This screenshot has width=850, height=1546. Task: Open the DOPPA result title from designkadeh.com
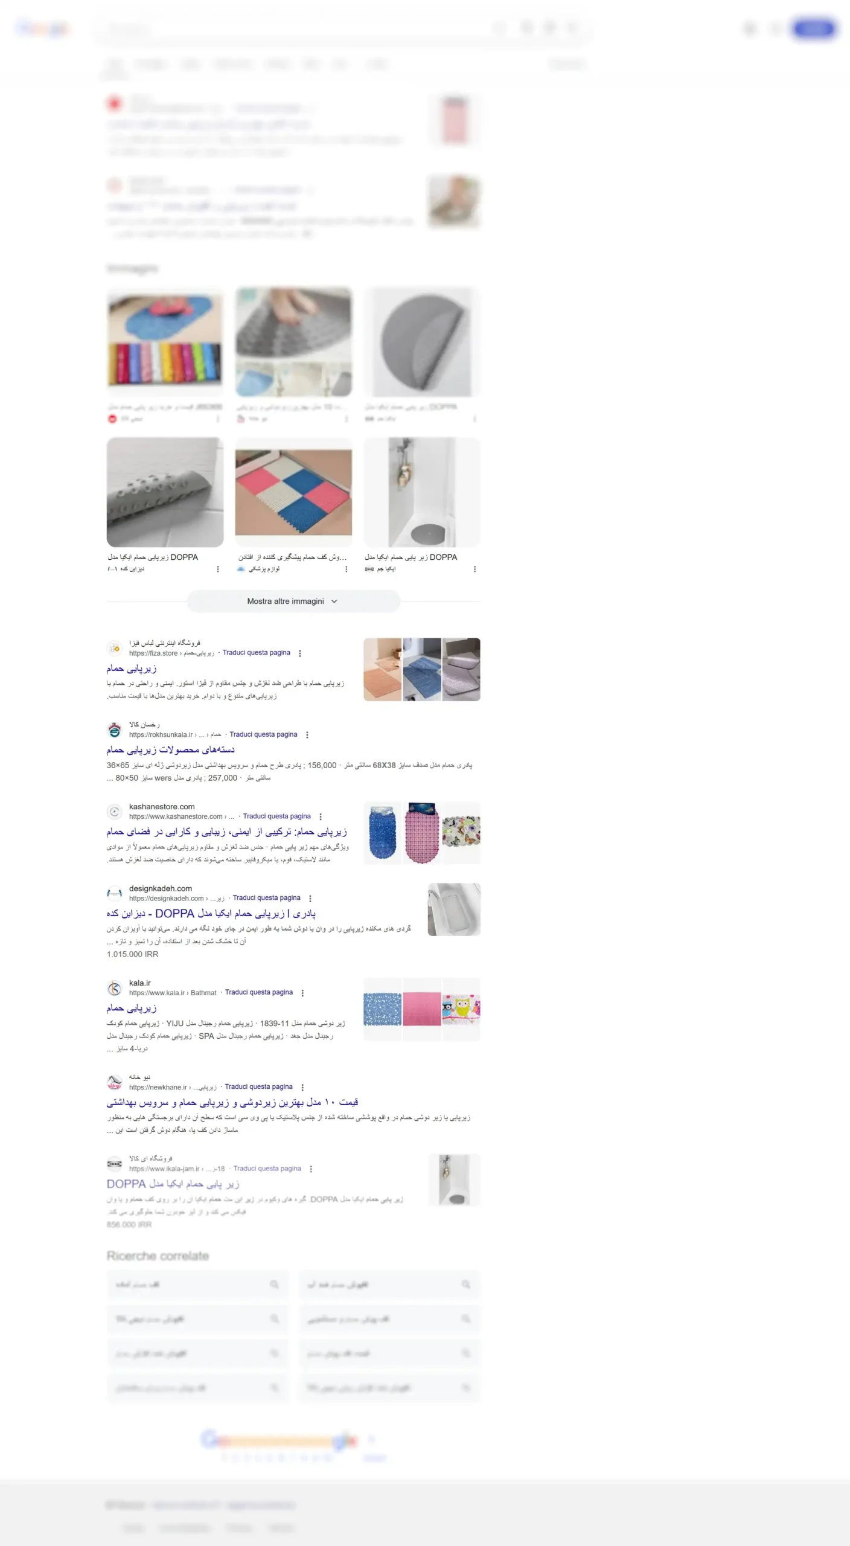pyautogui.click(x=211, y=914)
